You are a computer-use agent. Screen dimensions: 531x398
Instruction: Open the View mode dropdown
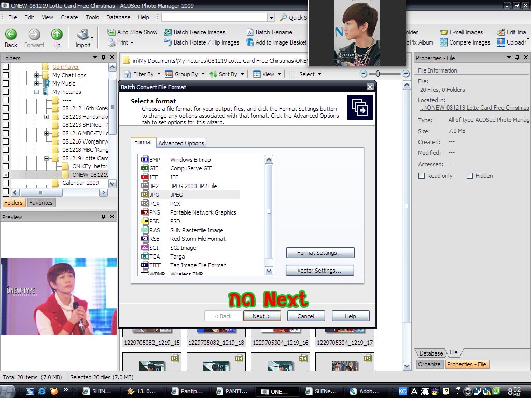(x=267, y=74)
